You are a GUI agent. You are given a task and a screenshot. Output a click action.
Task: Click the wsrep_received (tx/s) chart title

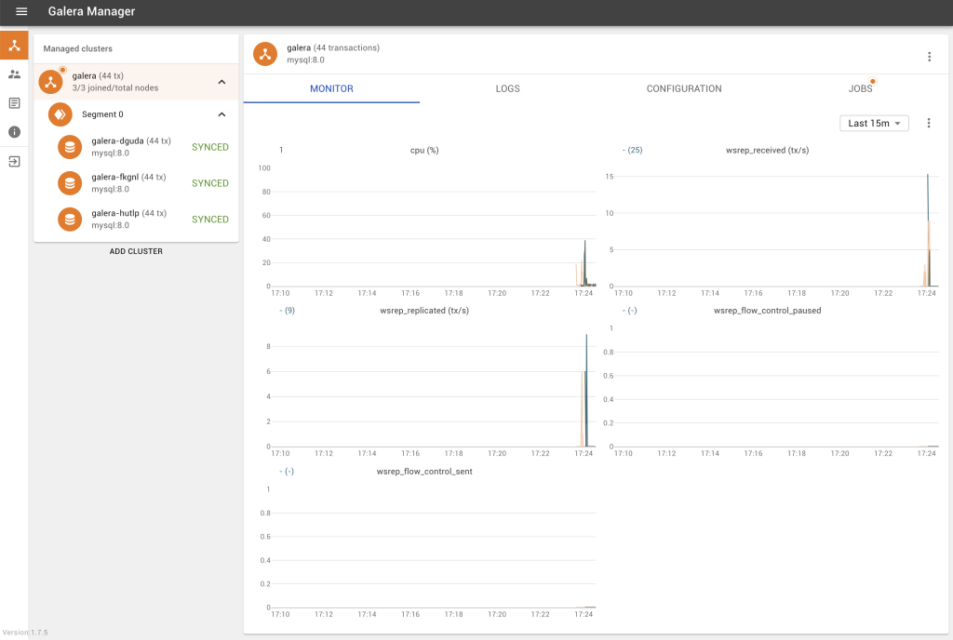click(x=767, y=150)
